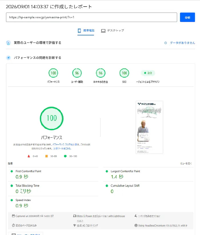Click 低速 4G スロットリング text
Screen dimensions: 200x235
point(87,225)
